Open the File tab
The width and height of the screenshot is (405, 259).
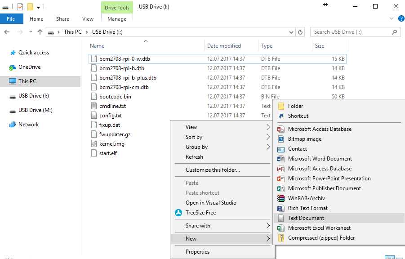11,19
